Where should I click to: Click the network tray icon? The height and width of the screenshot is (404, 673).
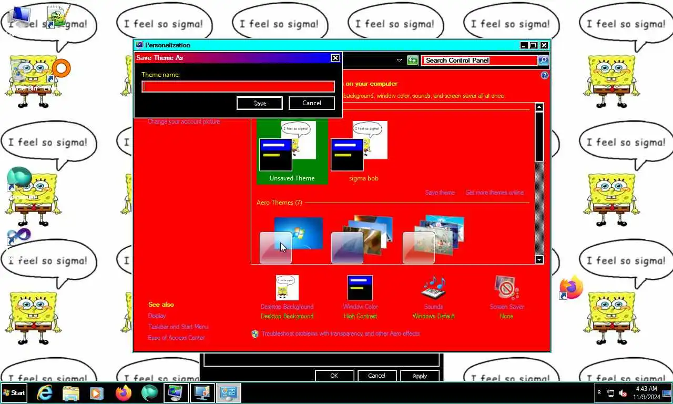tap(610, 393)
